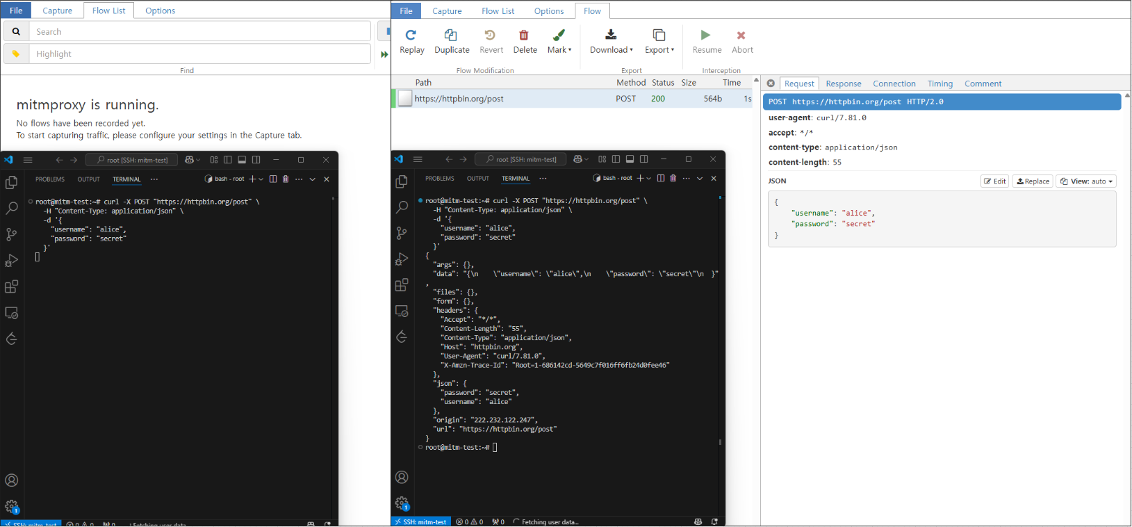Maximize panel chevron in left VS Code window
The height and width of the screenshot is (527, 1132).
pos(313,179)
